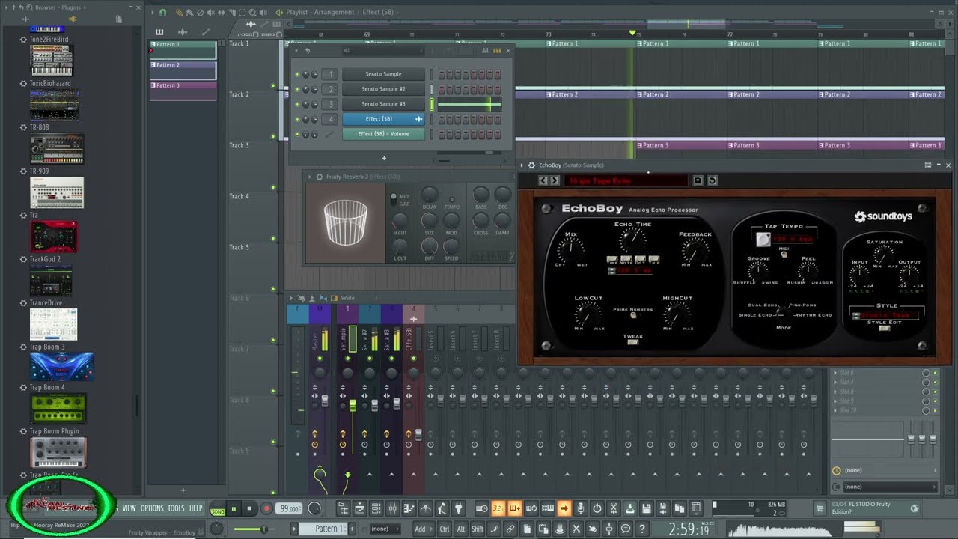Screen dimensions: 958x539
Task: Open the VIEW menu
Action: (x=129, y=508)
